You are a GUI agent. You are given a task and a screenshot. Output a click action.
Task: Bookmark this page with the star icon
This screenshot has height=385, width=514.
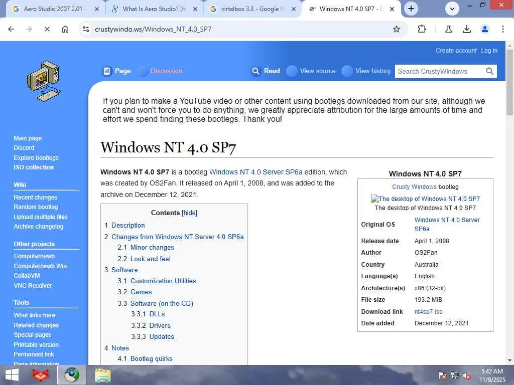tap(397, 29)
